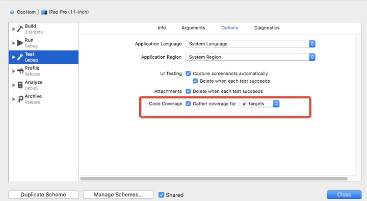Click the Duplicate Scheme button
Image resolution: width=367 pixels, height=201 pixels.
(x=43, y=195)
